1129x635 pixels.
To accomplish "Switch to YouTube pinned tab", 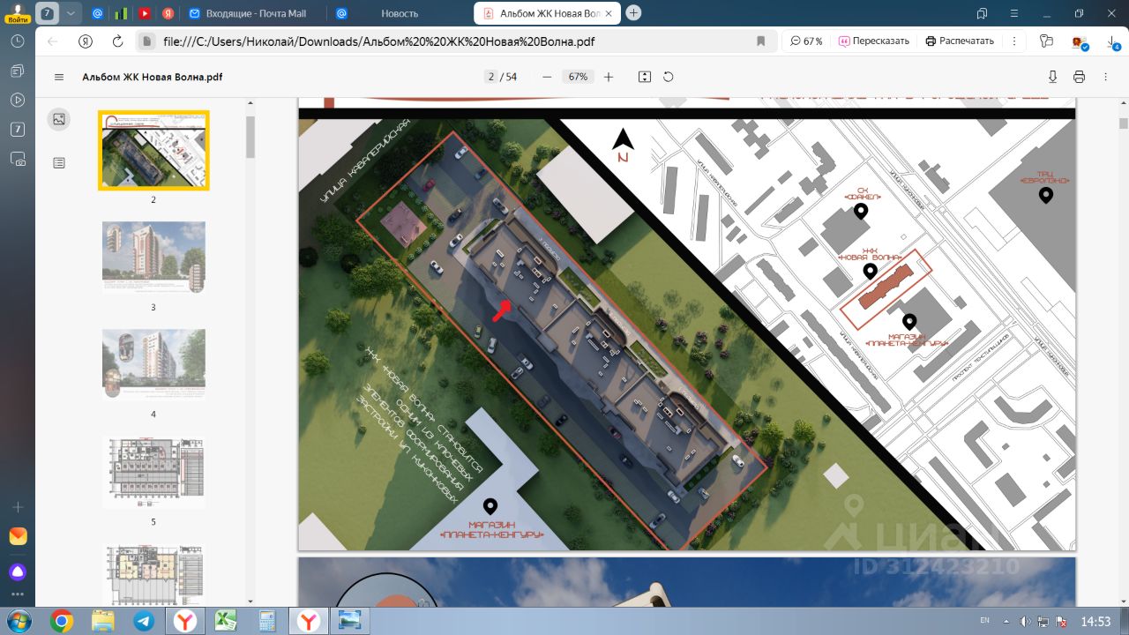I will tap(145, 13).
